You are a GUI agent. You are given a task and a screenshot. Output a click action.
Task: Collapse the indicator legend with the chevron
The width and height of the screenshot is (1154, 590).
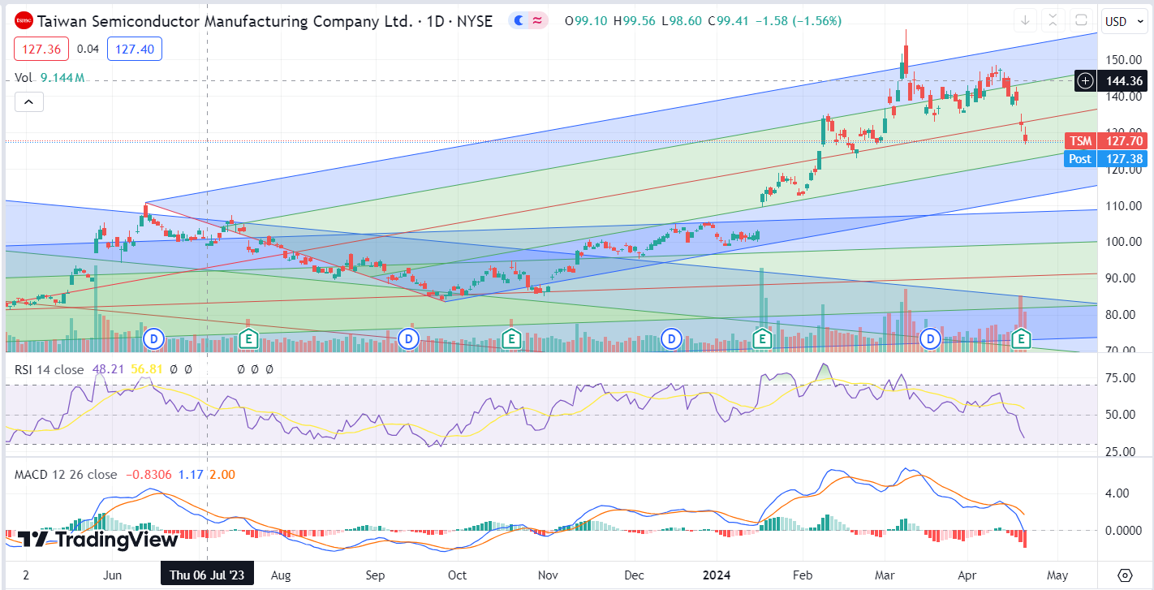[28, 102]
